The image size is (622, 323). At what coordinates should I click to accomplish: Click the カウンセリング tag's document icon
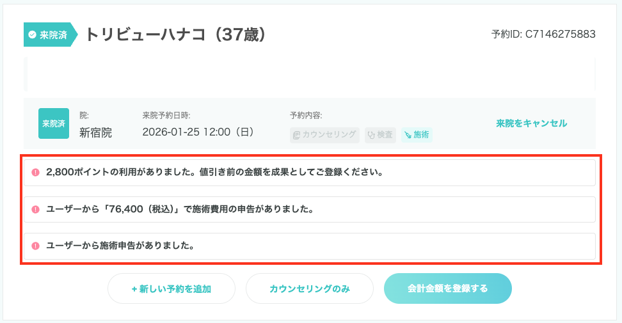click(296, 135)
